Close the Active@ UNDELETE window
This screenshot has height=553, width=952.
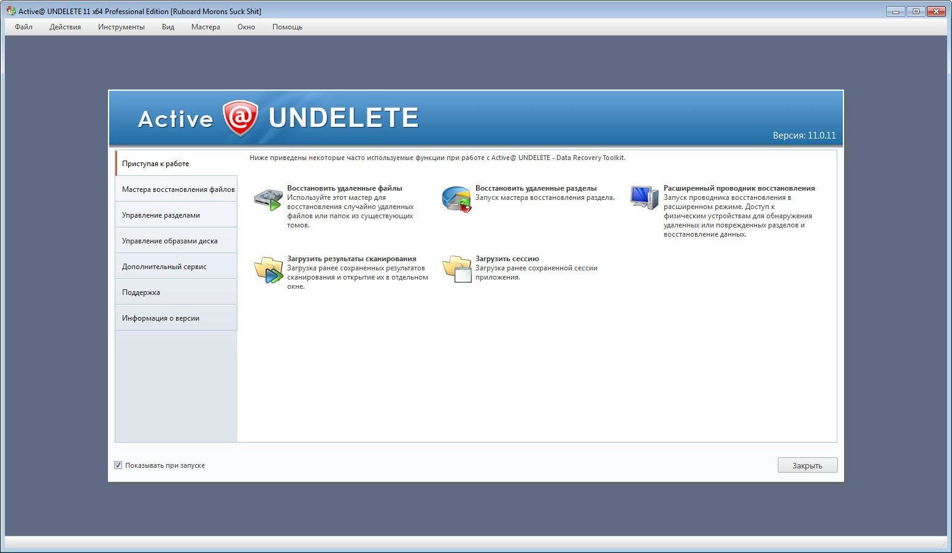click(x=936, y=11)
